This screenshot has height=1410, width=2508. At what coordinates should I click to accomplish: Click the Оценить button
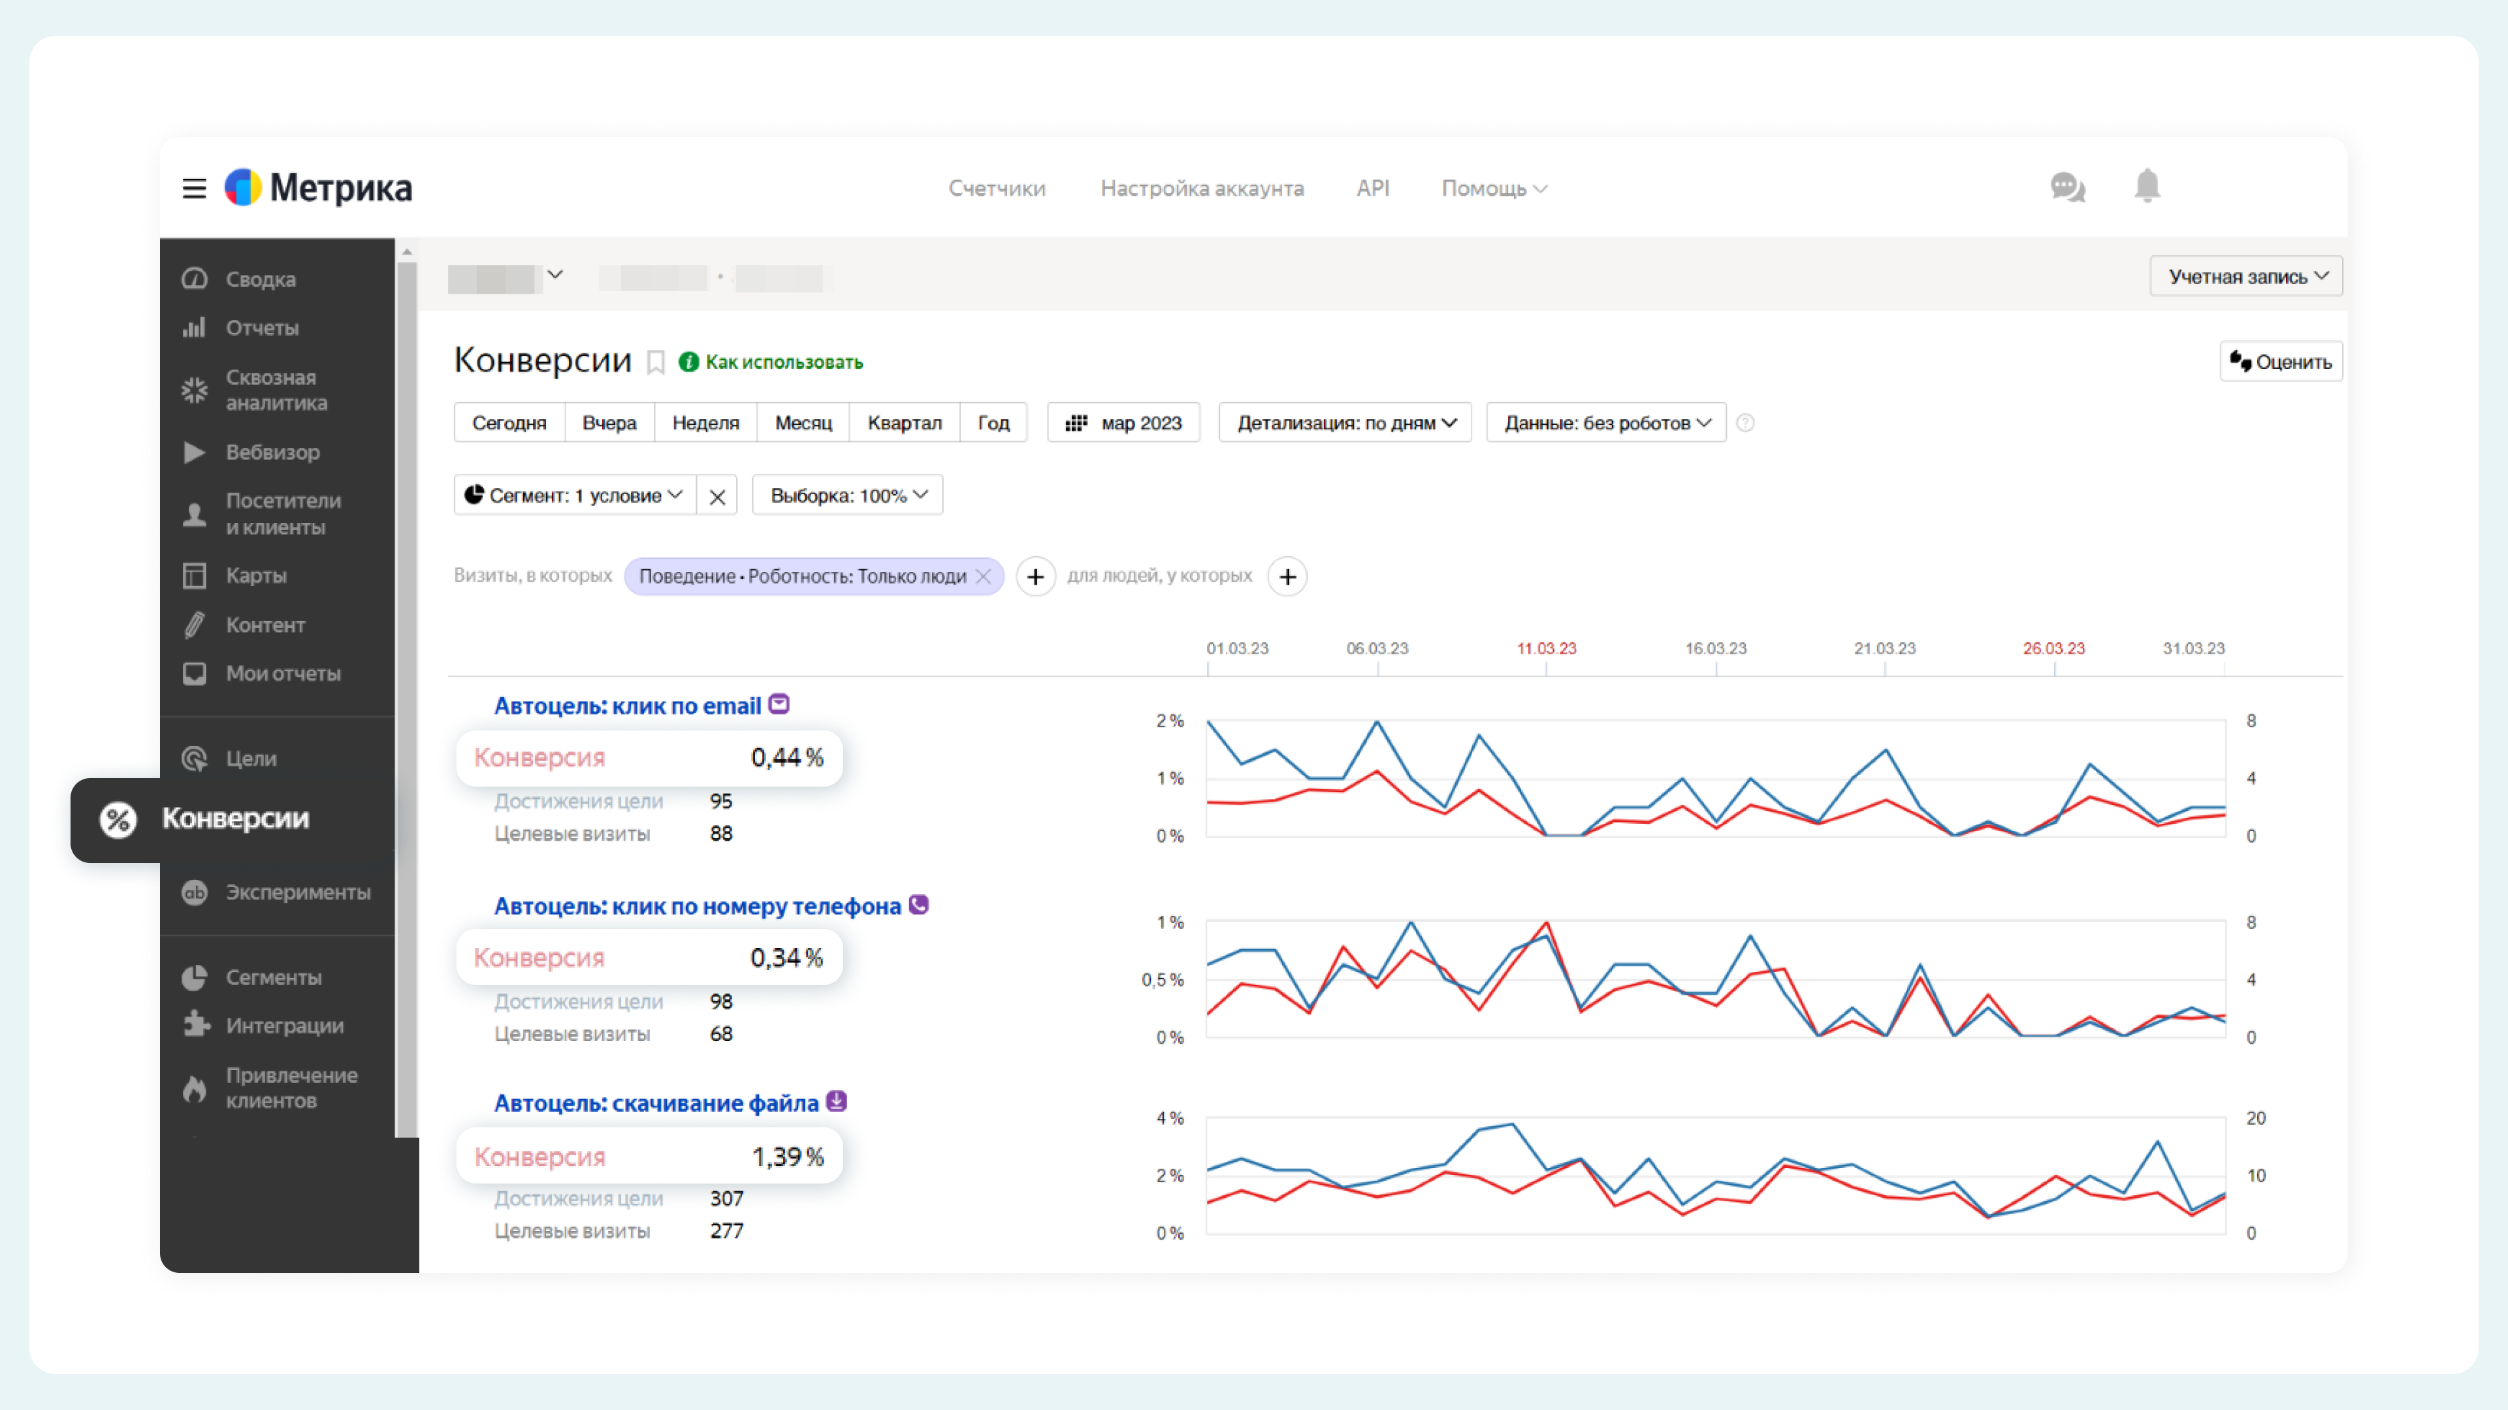tap(2284, 362)
